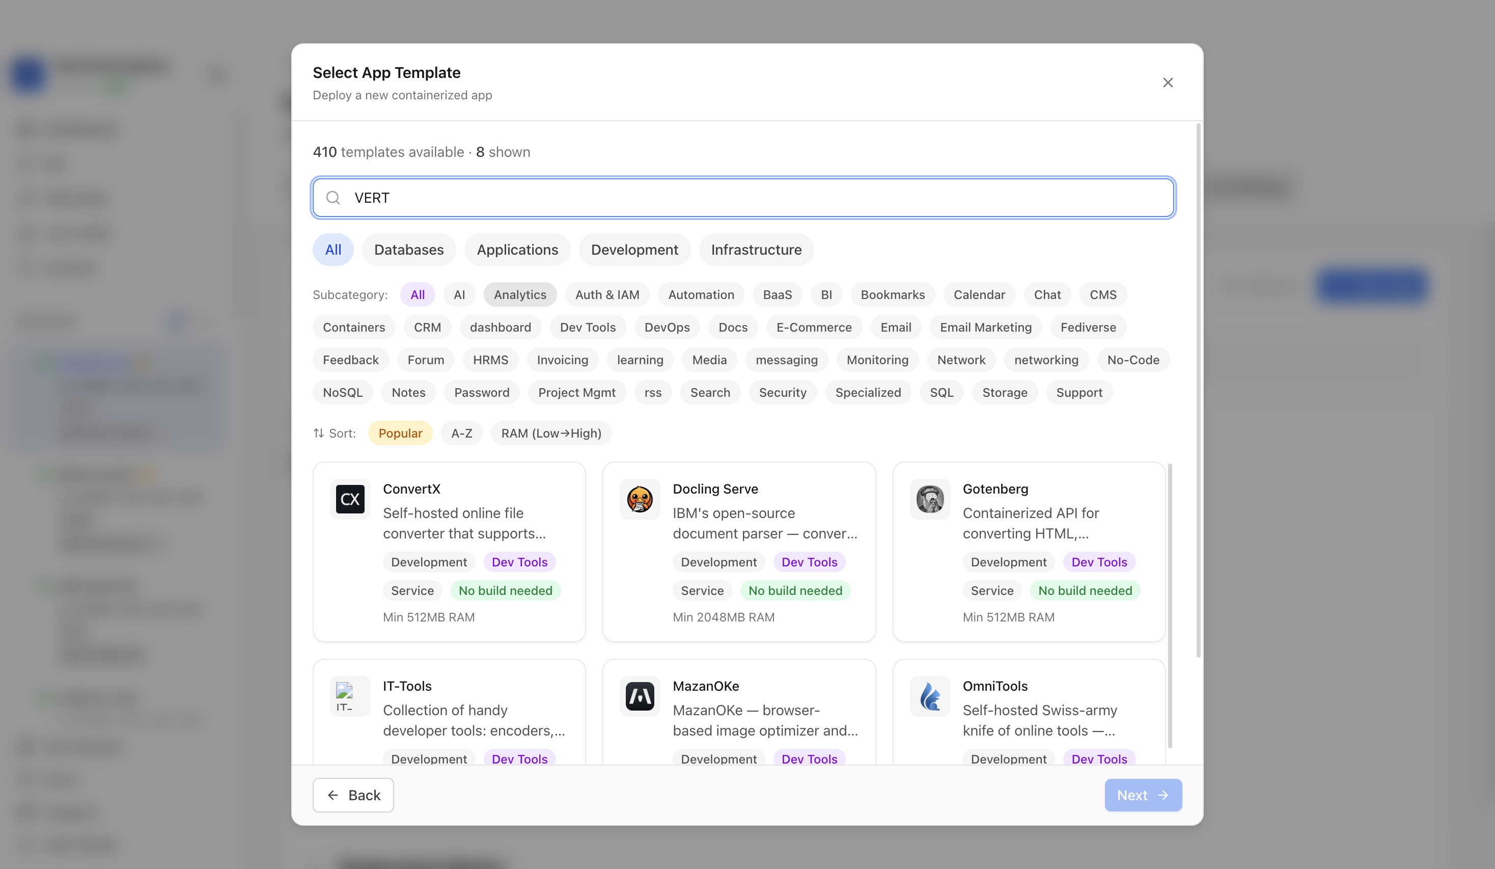Sort by RAM Low to High
Viewport: 1495px width, 869px height.
coord(550,433)
